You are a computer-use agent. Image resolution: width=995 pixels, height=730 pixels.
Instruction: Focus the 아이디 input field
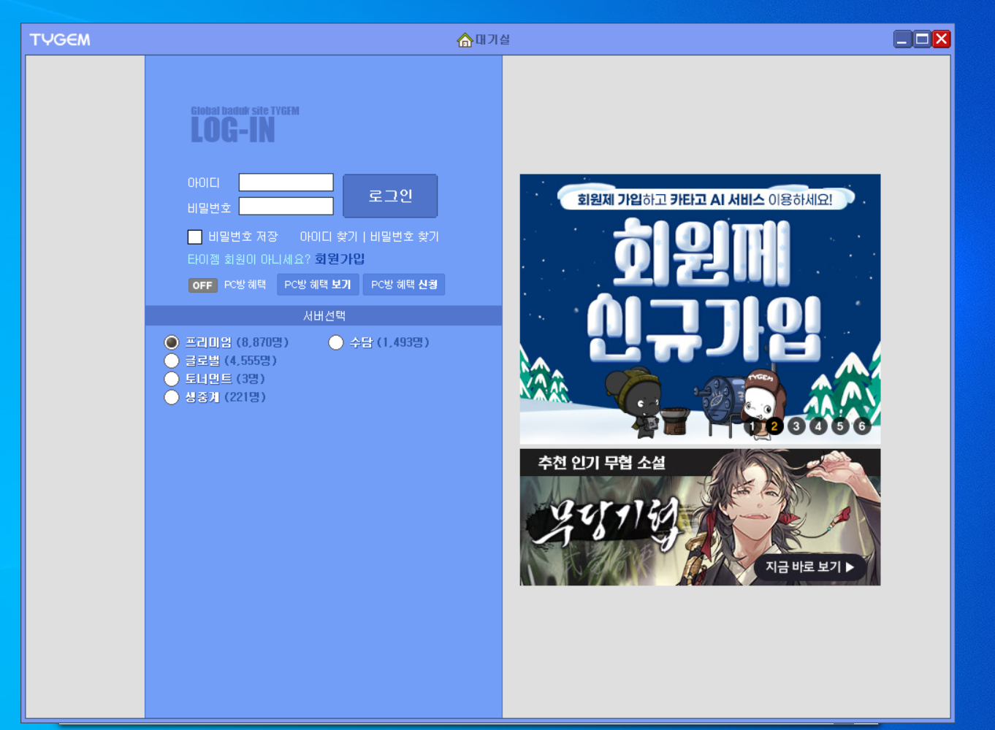coord(286,182)
